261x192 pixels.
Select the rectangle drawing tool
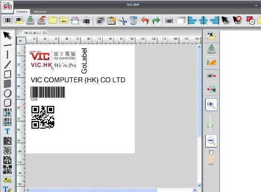pos(7,74)
